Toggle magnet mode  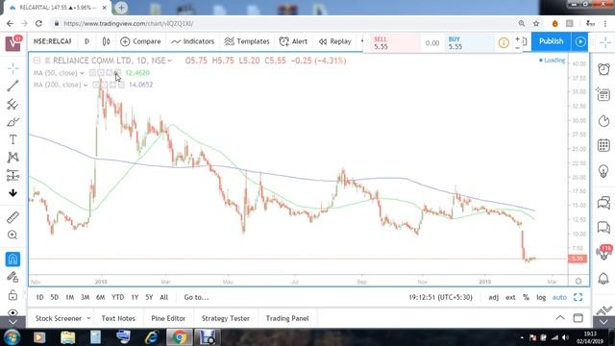coord(12,259)
